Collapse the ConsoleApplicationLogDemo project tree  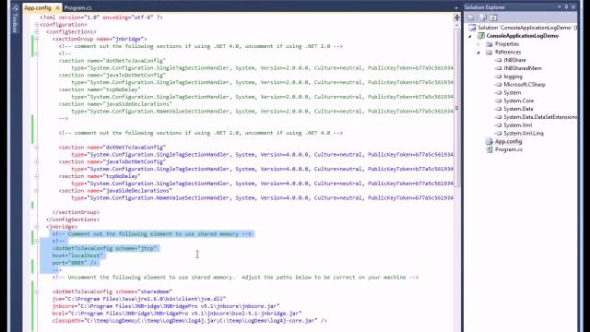coord(469,36)
